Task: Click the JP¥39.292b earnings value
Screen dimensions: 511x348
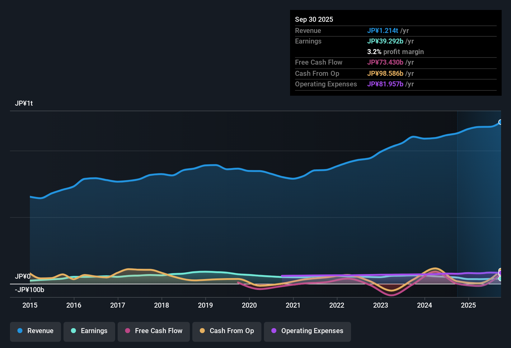Action: point(385,41)
